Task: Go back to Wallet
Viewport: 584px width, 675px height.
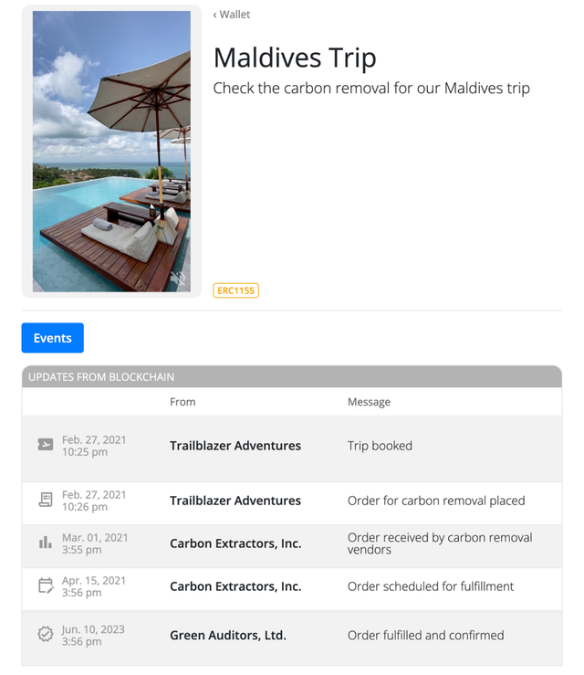Action: pyautogui.click(x=232, y=15)
